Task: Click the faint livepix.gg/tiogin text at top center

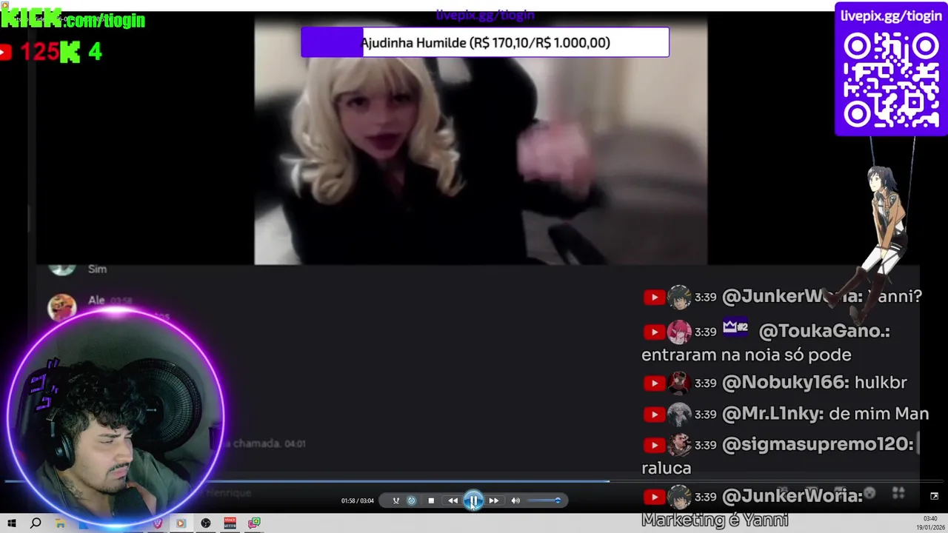Action: pyautogui.click(x=485, y=15)
